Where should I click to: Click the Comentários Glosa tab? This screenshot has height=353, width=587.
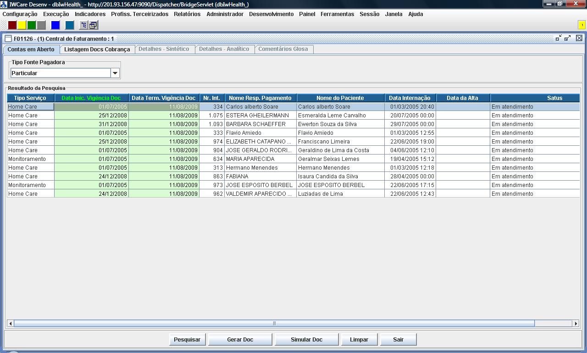point(283,49)
